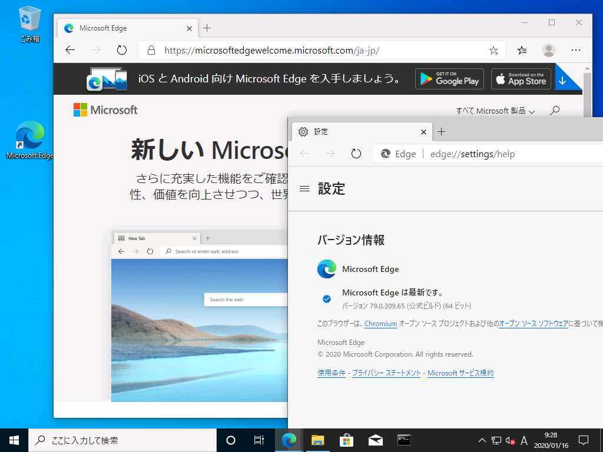Open the notification center icon

584,440
